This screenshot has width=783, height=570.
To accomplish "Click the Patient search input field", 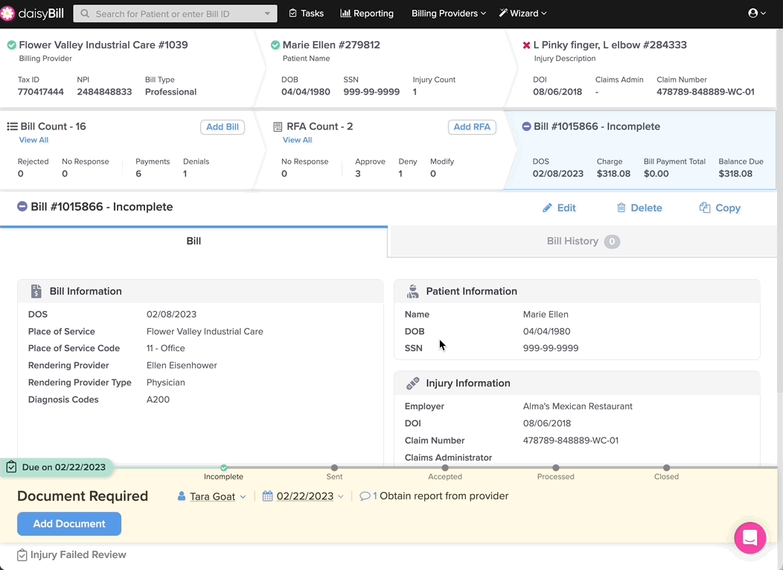I will pos(175,13).
